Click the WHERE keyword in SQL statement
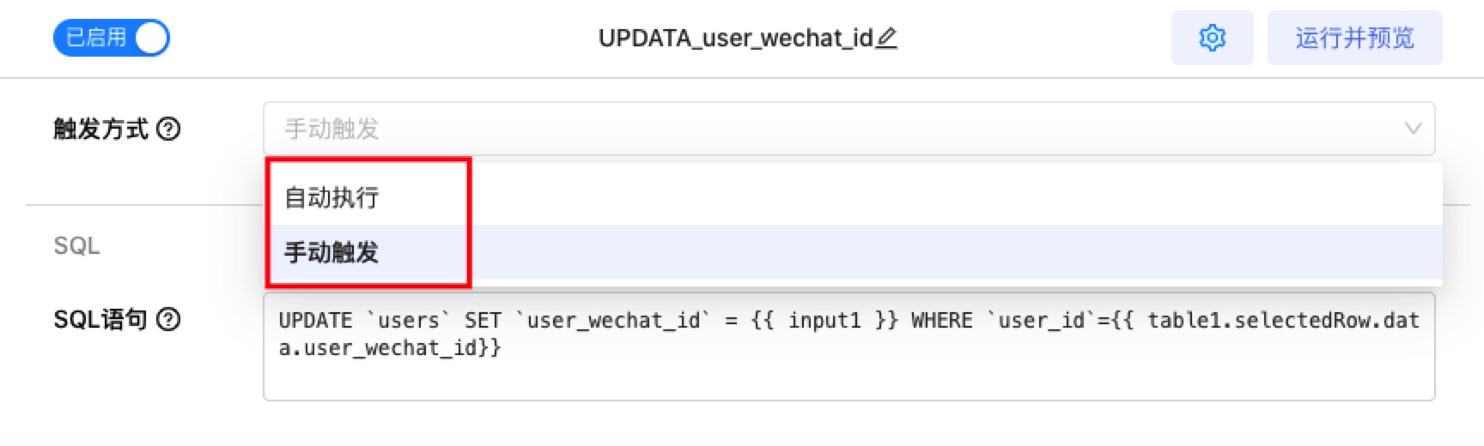 (x=941, y=321)
